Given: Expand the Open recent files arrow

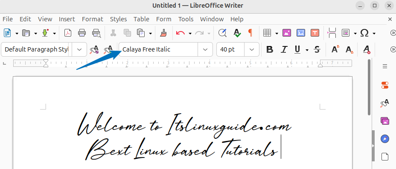Looking at the screenshot, I should point(35,33).
